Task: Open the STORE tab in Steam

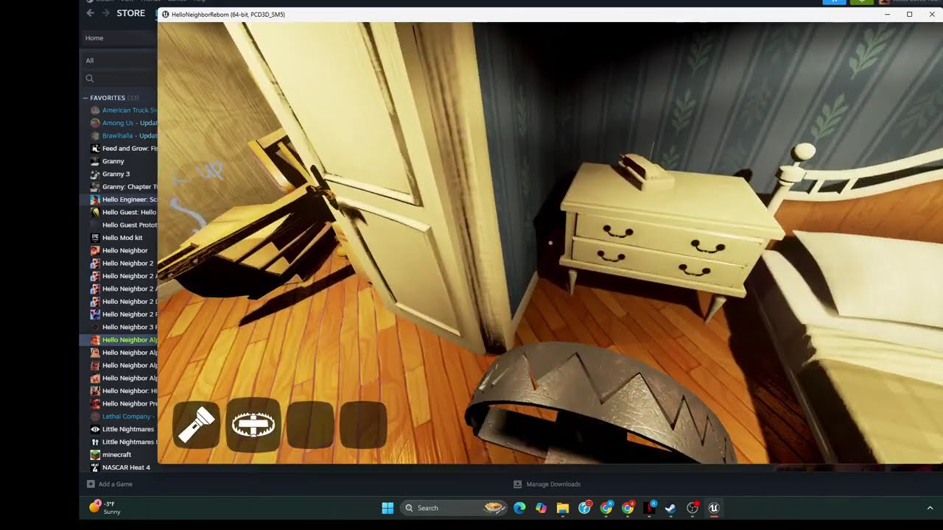Action: pyautogui.click(x=130, y=13)
